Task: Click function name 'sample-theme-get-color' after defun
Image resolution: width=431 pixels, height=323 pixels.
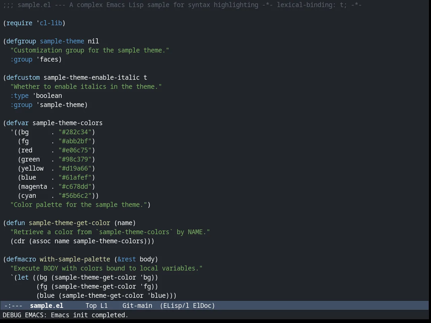Action: point(69,223)
